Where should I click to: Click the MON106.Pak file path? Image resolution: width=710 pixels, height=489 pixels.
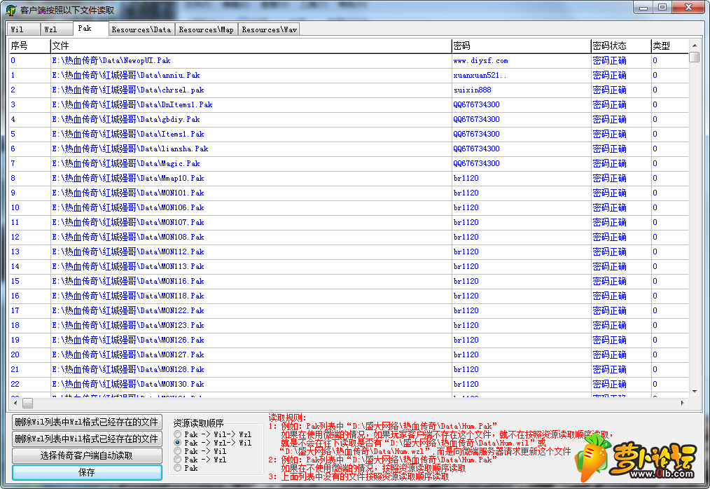[127, 207]
